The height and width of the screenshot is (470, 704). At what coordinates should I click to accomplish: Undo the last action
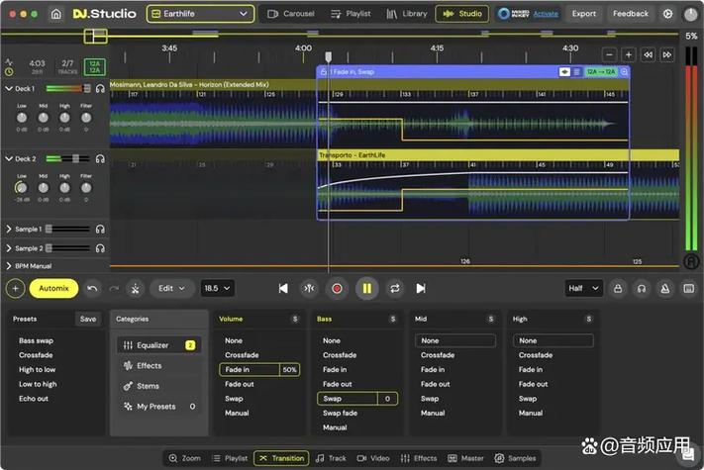(92, 288)
